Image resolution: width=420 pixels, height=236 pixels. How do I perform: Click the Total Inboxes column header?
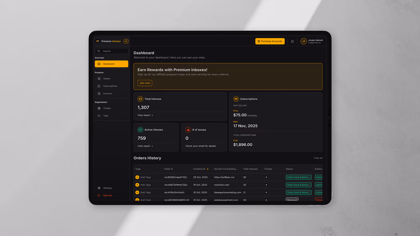[251, 169]
